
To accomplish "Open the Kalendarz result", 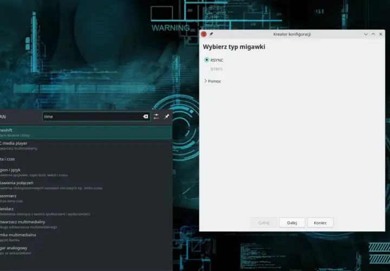I will (86, 211).
